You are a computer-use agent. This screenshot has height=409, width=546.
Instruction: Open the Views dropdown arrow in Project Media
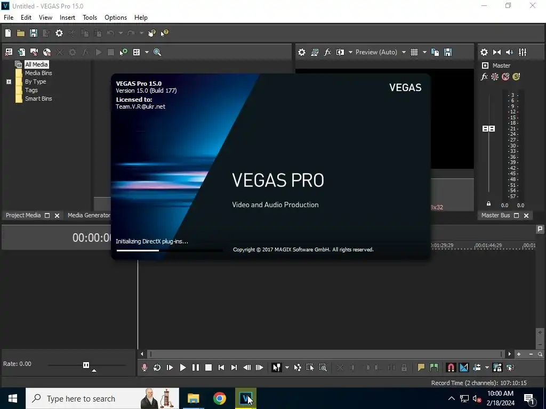(x=147, y=52)
